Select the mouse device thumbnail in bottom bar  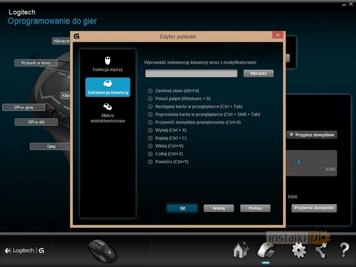(102, 251)
